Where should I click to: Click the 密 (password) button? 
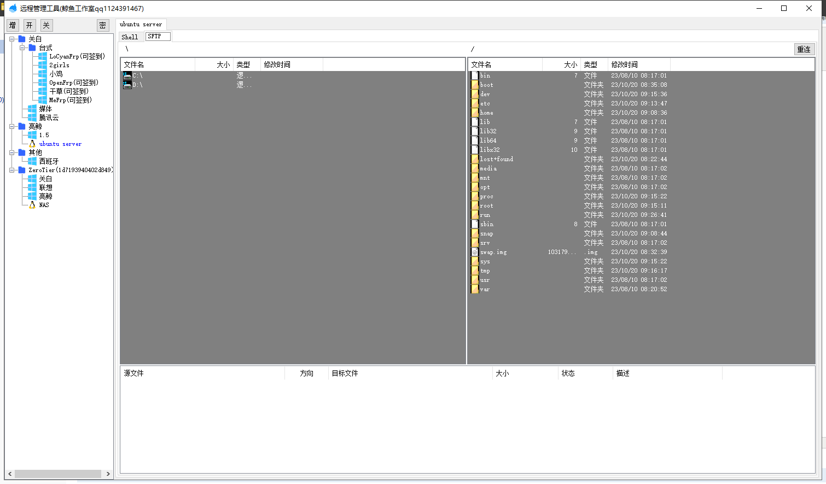pyautogui.click(x=103, y=25)
